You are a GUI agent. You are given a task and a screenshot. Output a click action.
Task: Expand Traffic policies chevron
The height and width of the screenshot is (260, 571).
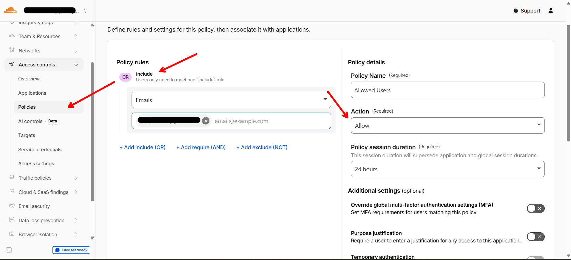(x=76, y=178)
